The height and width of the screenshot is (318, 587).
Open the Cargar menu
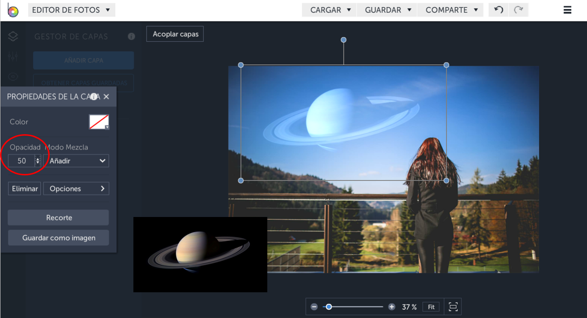click(330, 10)
